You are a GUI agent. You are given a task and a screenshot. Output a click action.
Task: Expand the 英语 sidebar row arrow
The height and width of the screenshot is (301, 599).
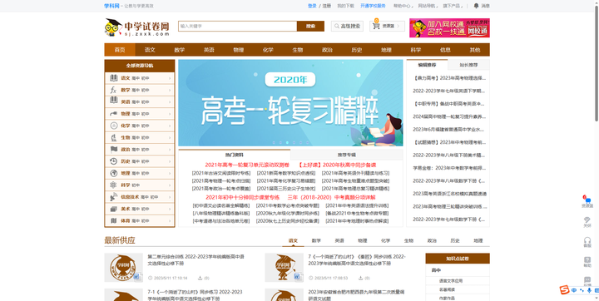[170, 102]
